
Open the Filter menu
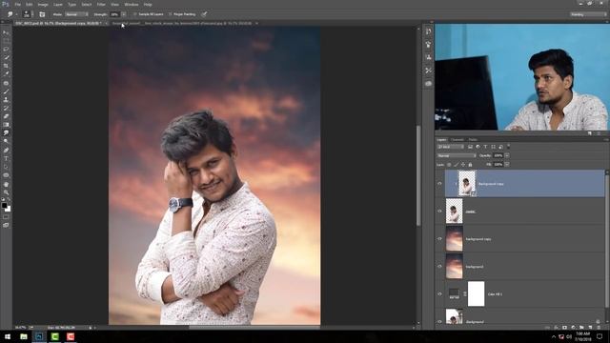(x=101, y=4)
